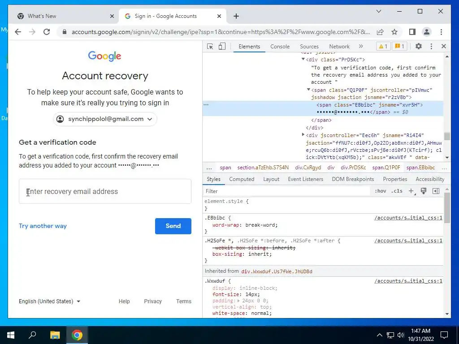Viewport: 459px width, 344px height.
Task: Bookmark this tab with the star icon
Action: click(394, 32)
